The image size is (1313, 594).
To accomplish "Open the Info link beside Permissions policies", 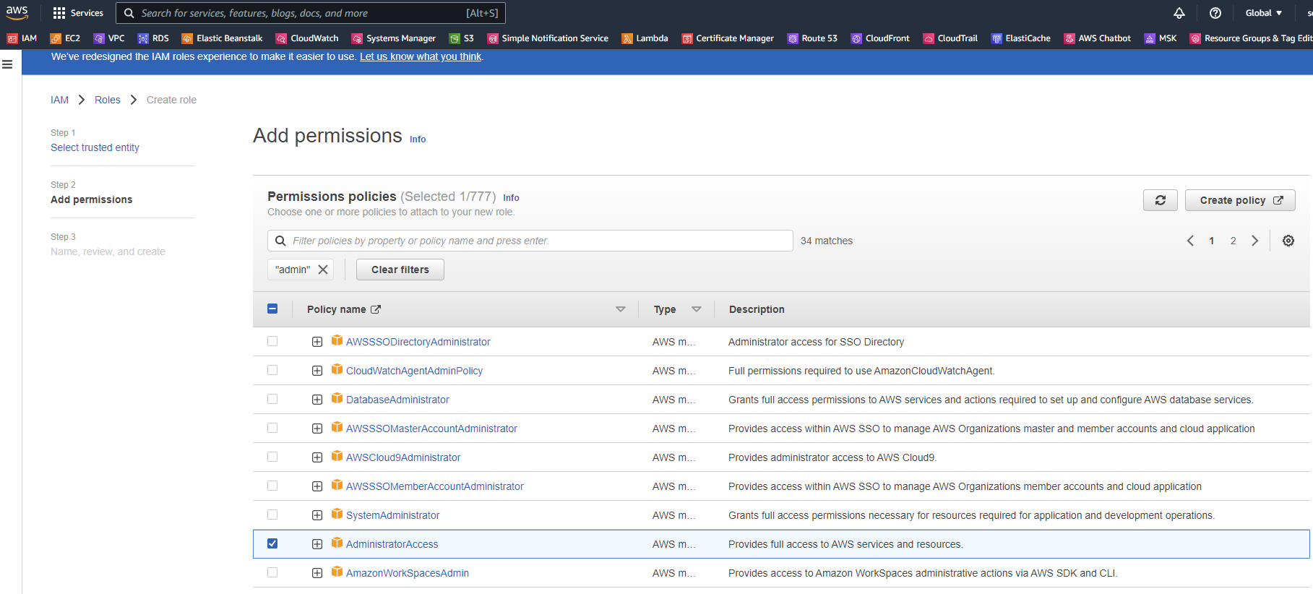I will [x=511, y=197].
